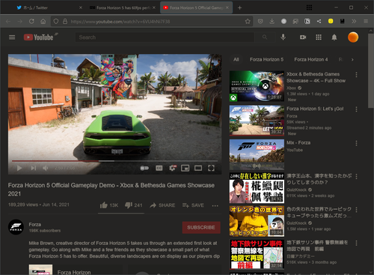Bookmark this page with star icon
The image size is (374, 275).
(x=248, y=22)
